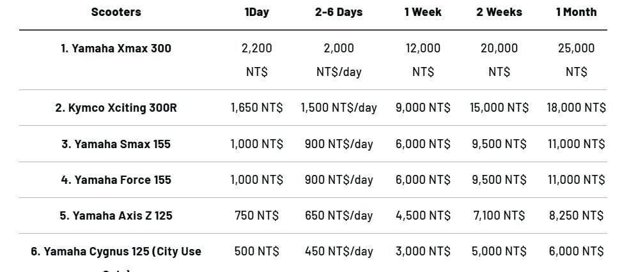638x272 pixels.
Task: Select the Yamaha Xmax 300 row title
Action: [116, 48]
